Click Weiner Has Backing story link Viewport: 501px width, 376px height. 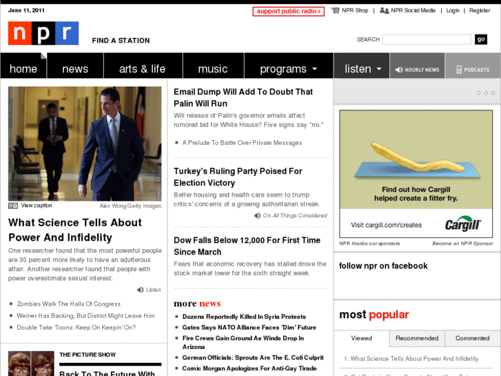tap(85, 316)
